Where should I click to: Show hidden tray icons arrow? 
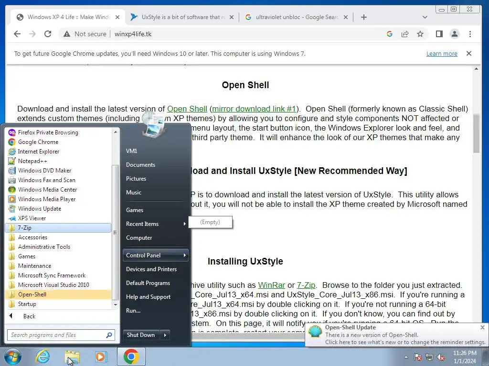[406, 357]
